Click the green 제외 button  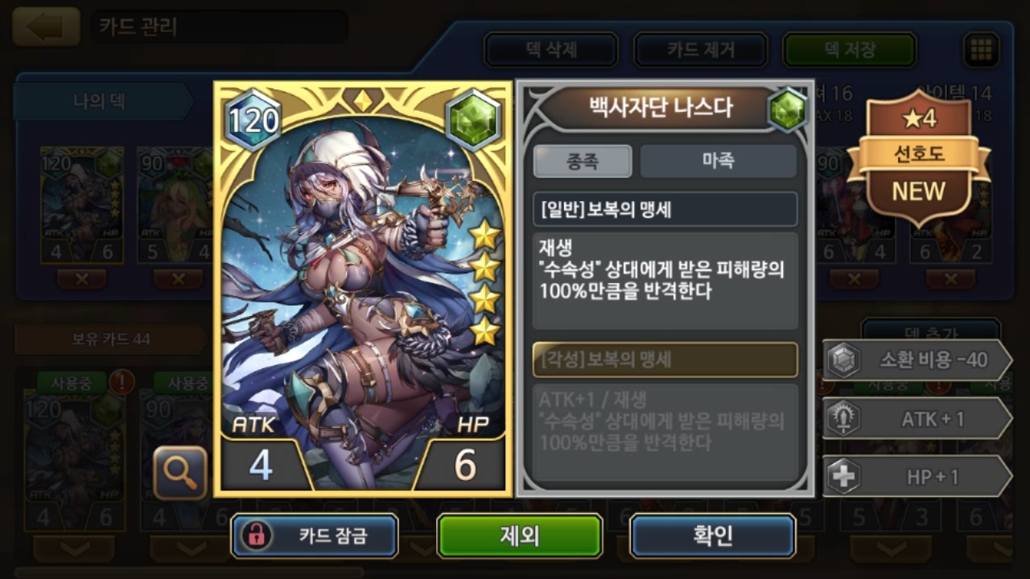tap(520, 536)
